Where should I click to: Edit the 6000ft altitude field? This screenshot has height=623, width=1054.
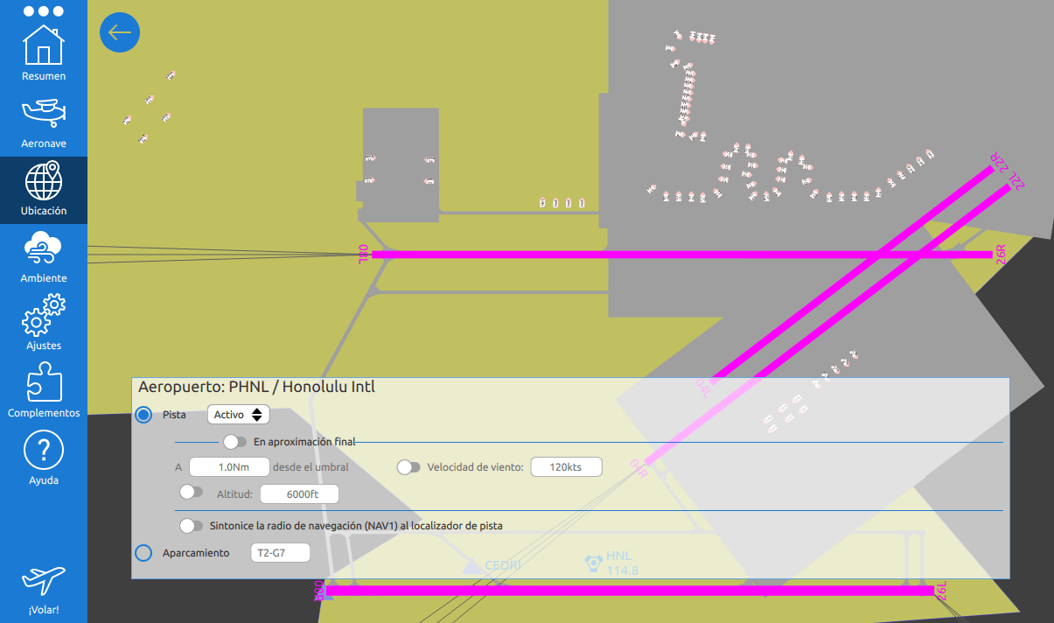point(299,494)
